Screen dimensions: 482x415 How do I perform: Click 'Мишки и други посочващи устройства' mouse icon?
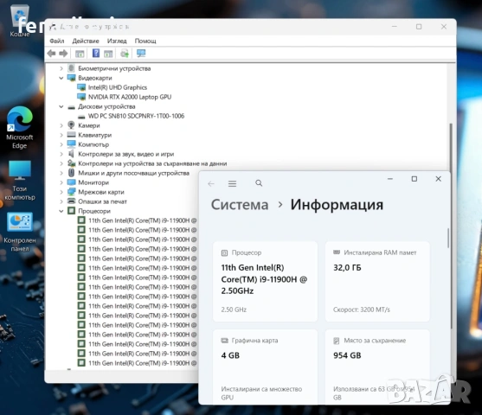pos(71,173)
